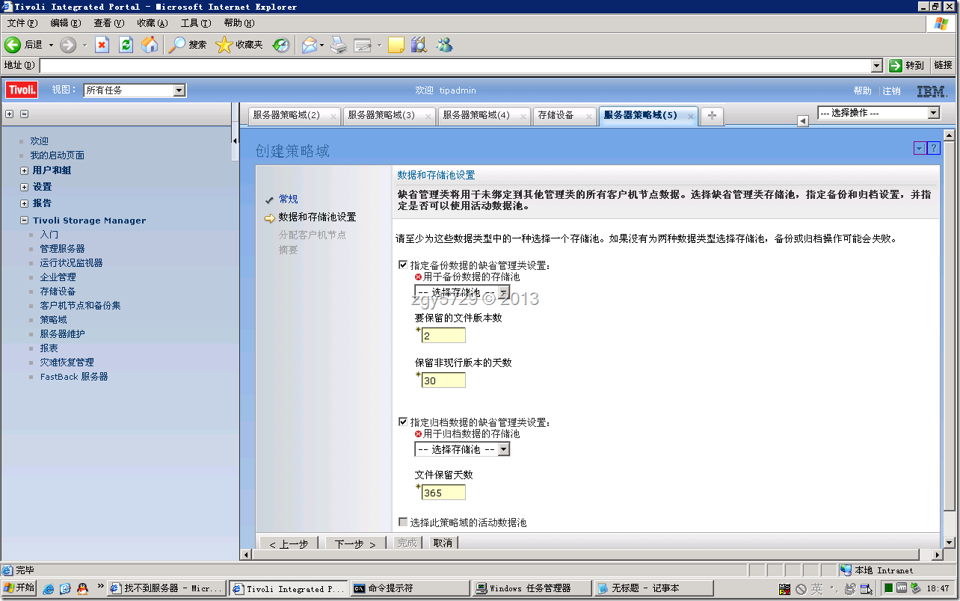This screenshot has height=601, width=960.
Task: Open the IE quick launch icon in taskbar
Action: click(49, 588)
